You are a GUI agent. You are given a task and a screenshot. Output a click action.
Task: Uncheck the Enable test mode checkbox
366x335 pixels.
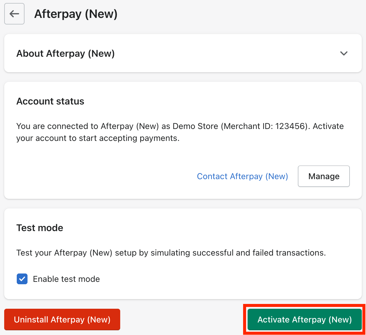click(x=22, y=279)
